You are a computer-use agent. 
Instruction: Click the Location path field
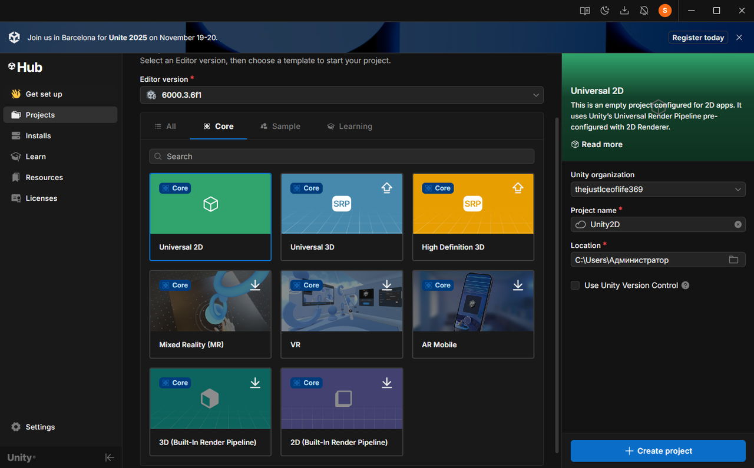point(658,260)
